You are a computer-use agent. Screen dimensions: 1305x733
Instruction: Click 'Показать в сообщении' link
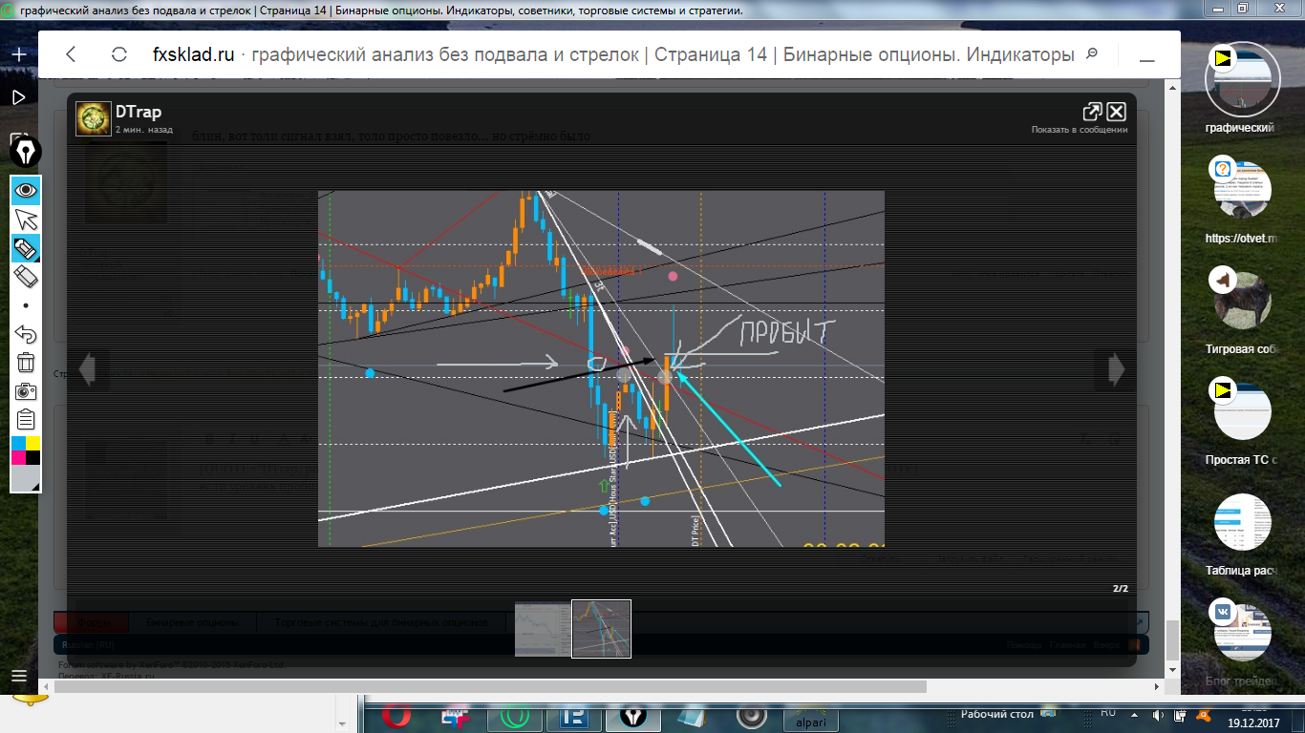click(1080, 130)
